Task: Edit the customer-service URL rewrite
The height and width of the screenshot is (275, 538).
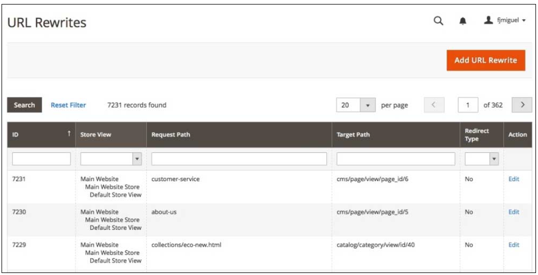Action: coord(514,179)
